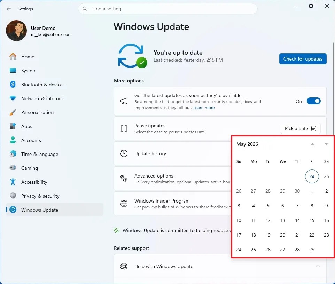335x284 pixels.
Task: Click the Personalization paintbrush icon
Action: click(x=13, y=112)
